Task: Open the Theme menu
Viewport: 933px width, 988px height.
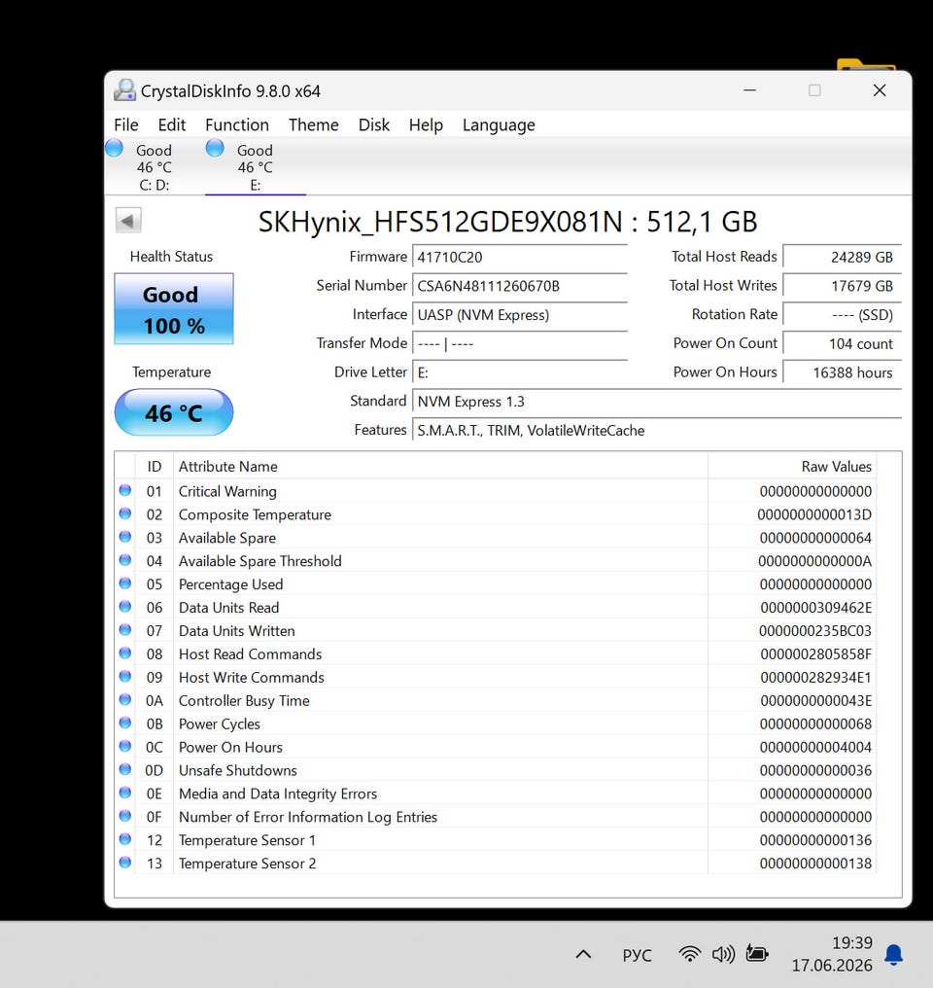Action: [x=314, y=124]
